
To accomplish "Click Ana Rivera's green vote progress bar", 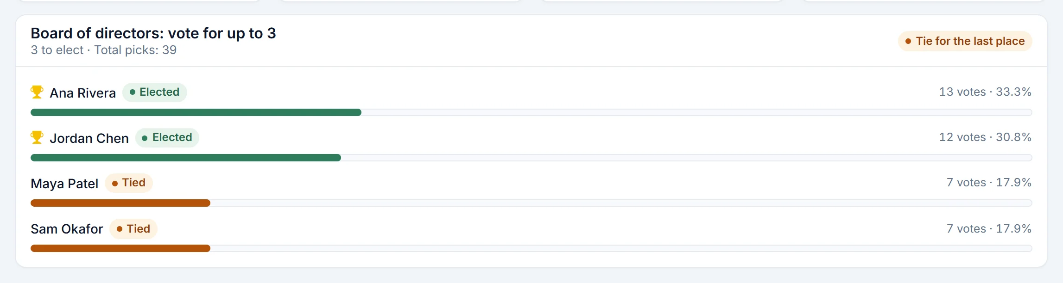I will click(196, 112).
